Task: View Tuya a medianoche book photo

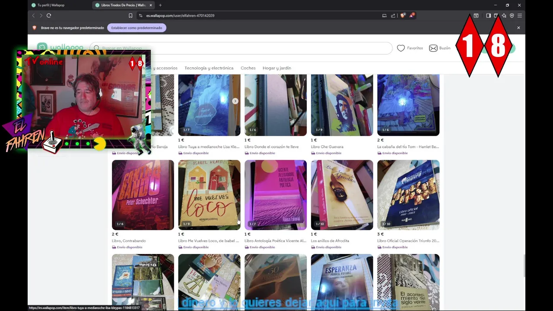Action: click(x=209, y=105)
